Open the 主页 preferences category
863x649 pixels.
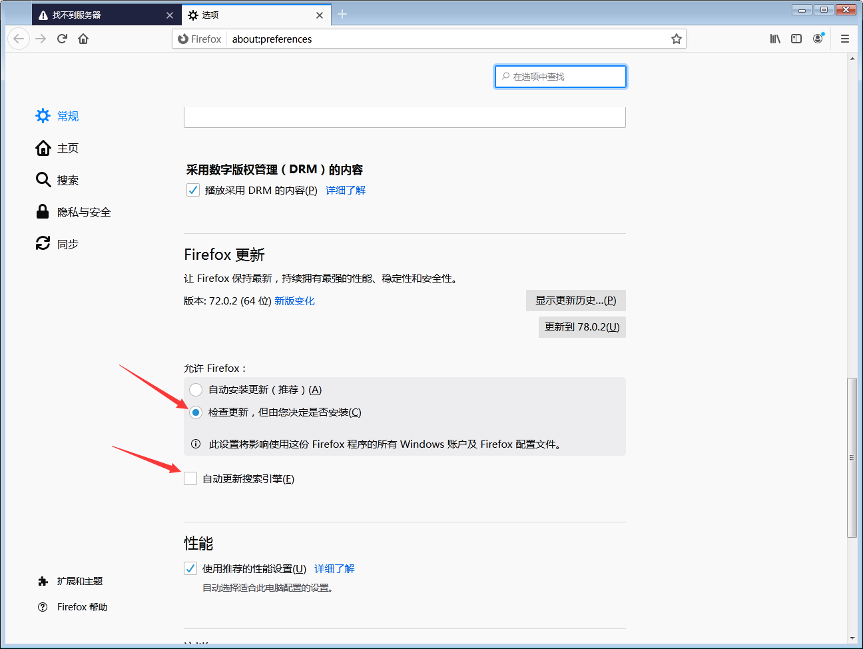[x=68, y=148]
